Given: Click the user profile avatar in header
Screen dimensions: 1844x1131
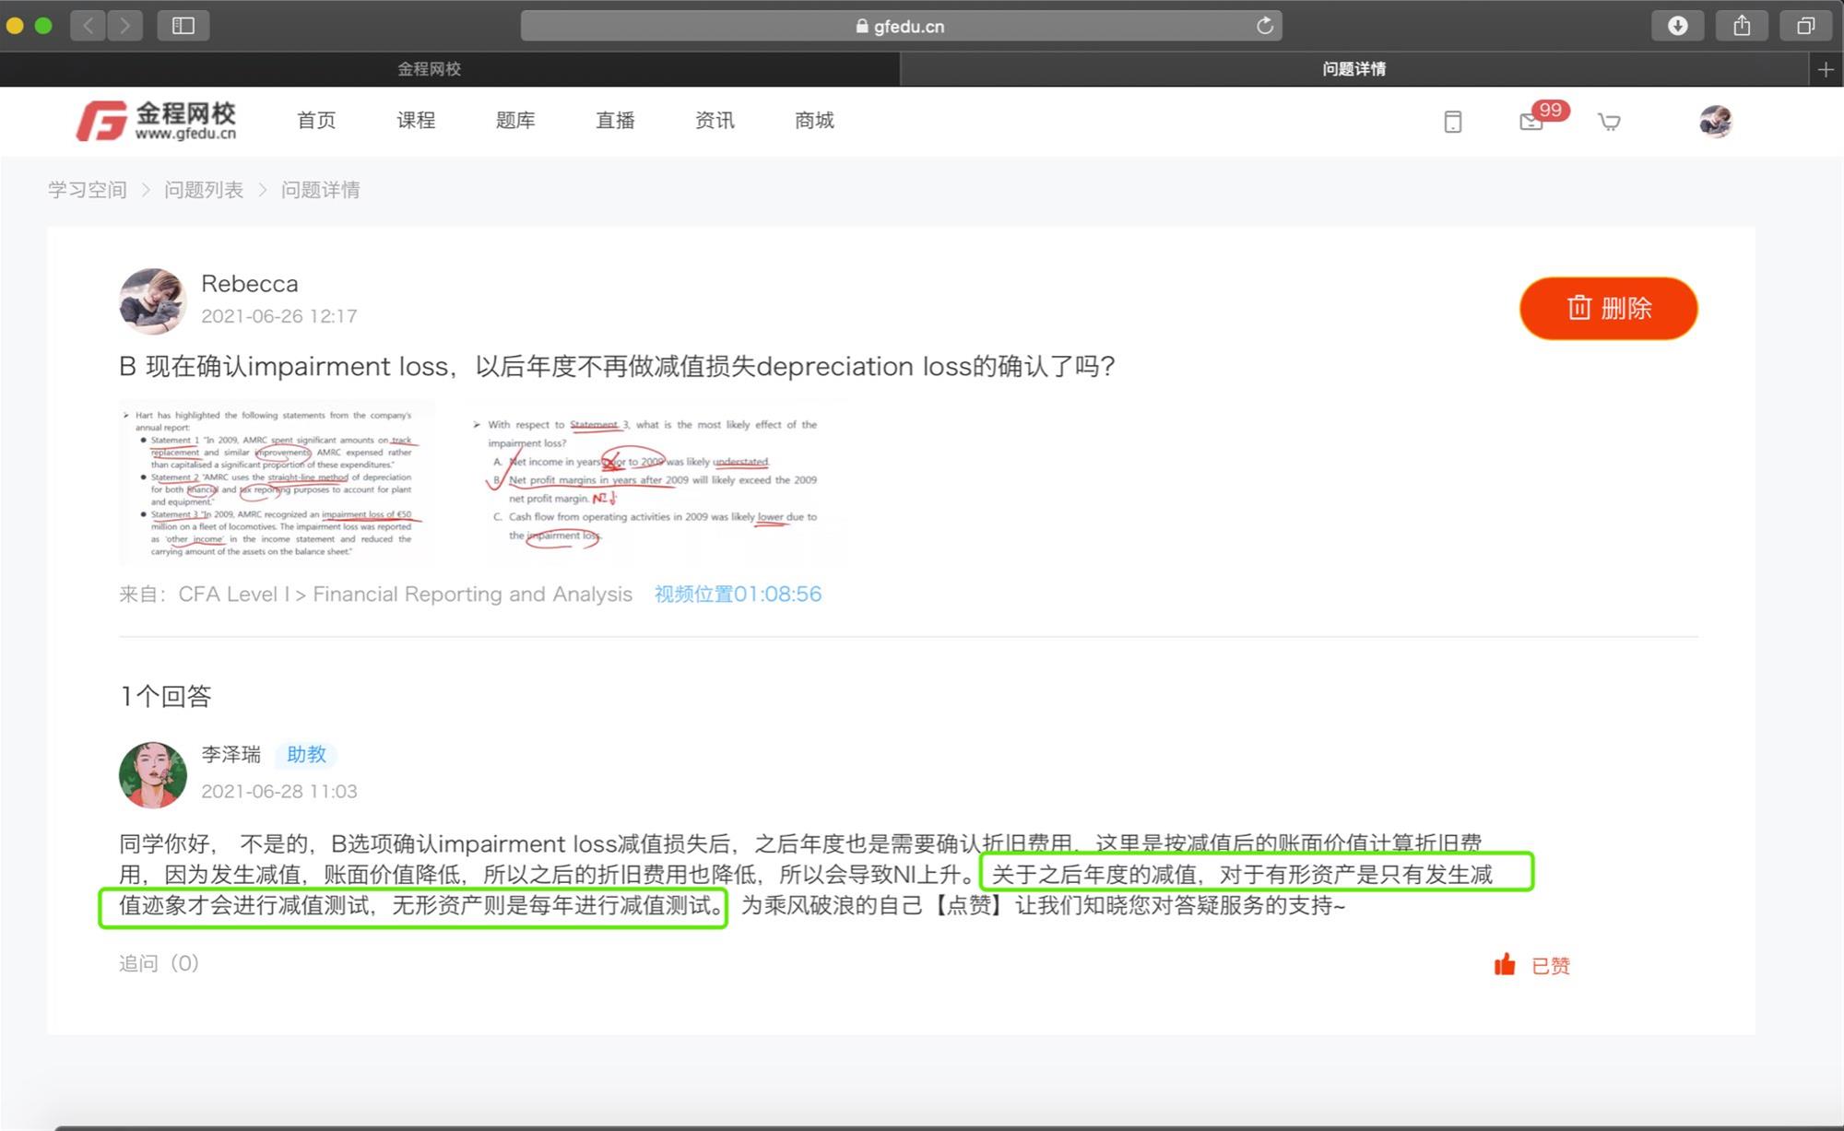Looking at the screenshot, I should [x=1715, y=121].
